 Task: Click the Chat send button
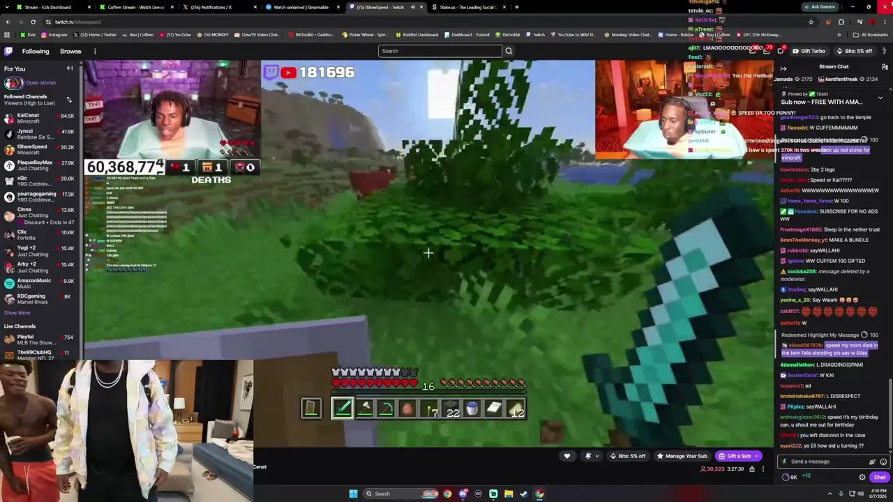879,478
